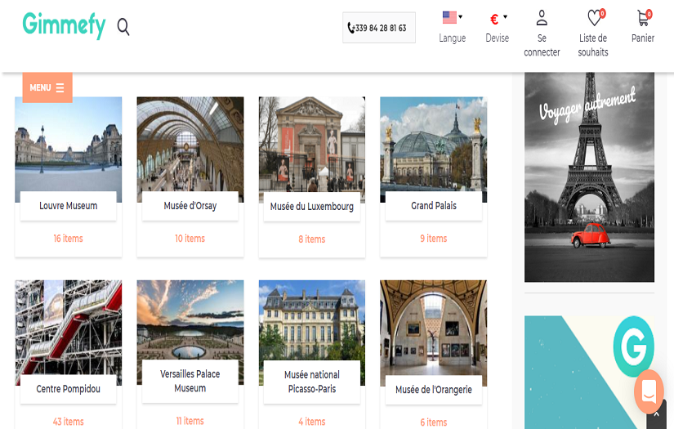Open the Se connecter link
674x429 pixels.
click(542, 45)
